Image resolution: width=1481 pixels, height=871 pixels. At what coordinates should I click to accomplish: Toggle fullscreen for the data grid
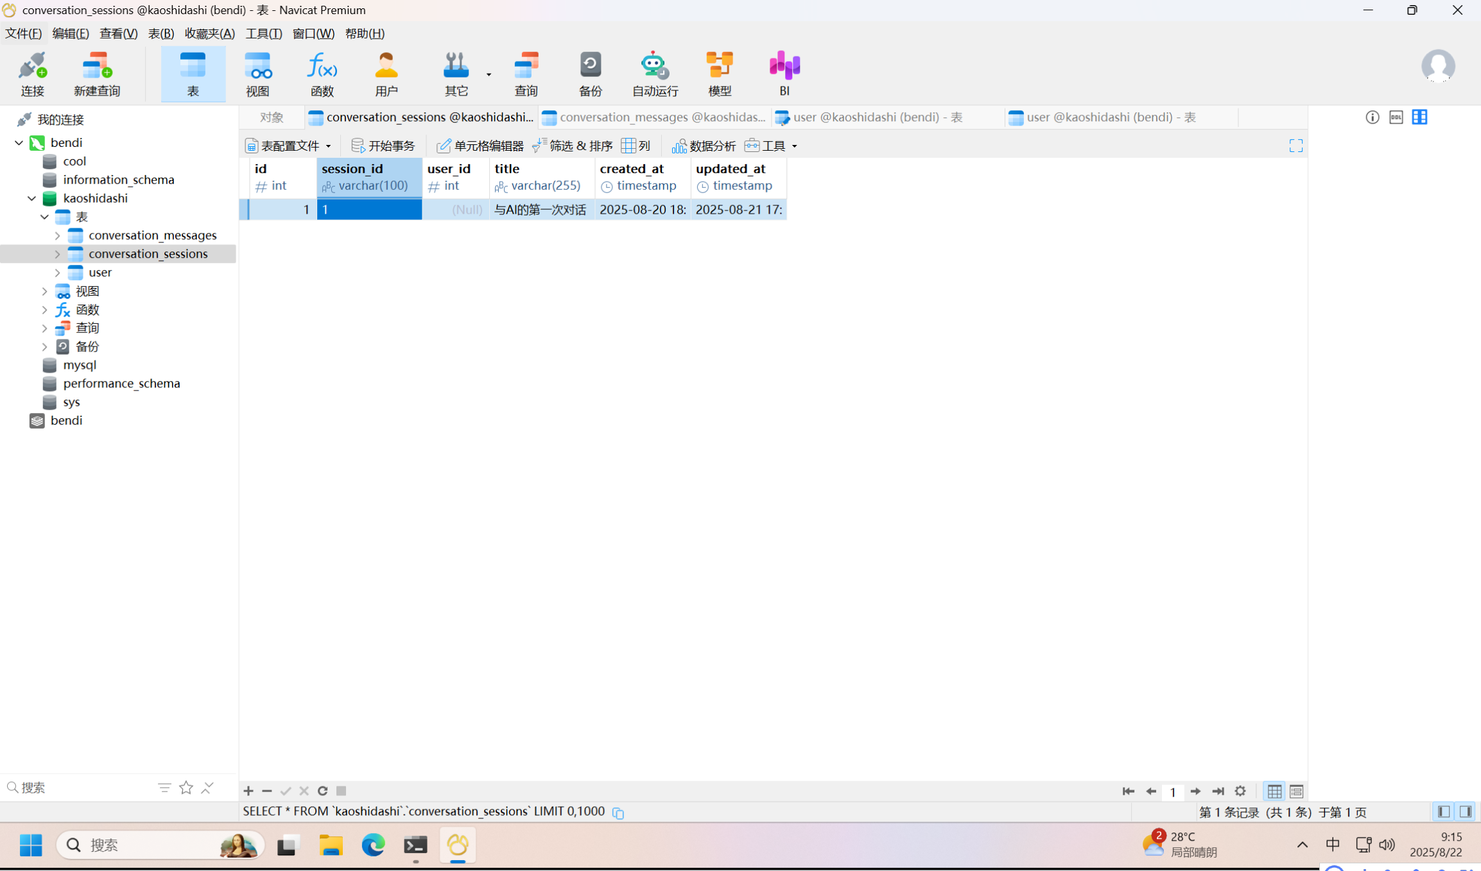1295,146
